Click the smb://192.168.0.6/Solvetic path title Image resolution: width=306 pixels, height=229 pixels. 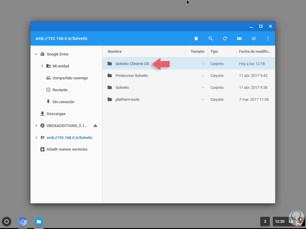[x=62, y=38]
